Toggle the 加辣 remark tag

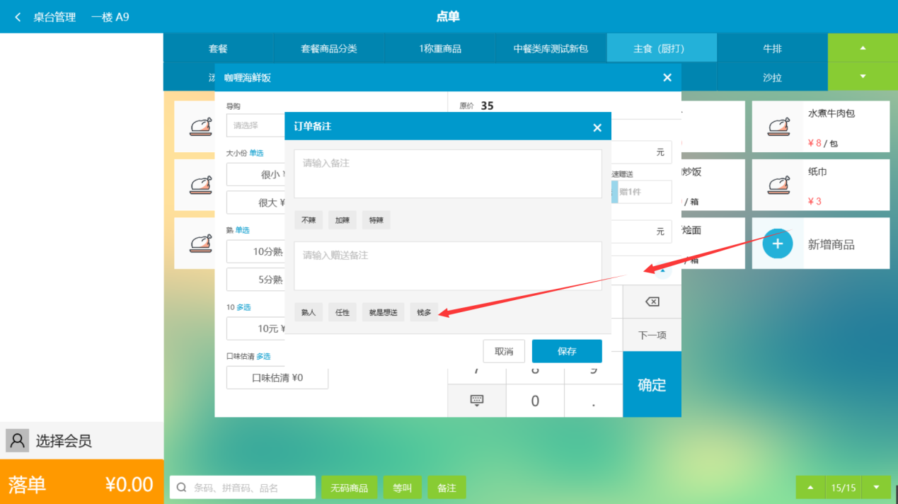[342, 220]
